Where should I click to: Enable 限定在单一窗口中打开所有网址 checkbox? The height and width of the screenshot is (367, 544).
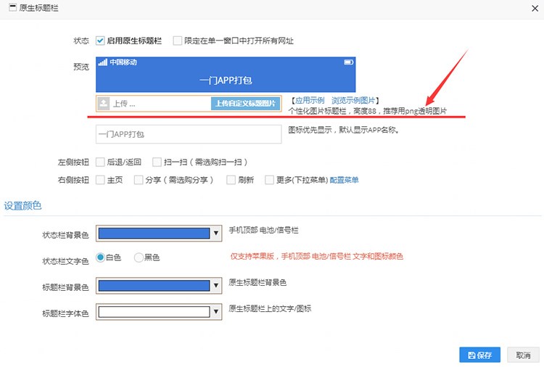(x=177, y=41)
